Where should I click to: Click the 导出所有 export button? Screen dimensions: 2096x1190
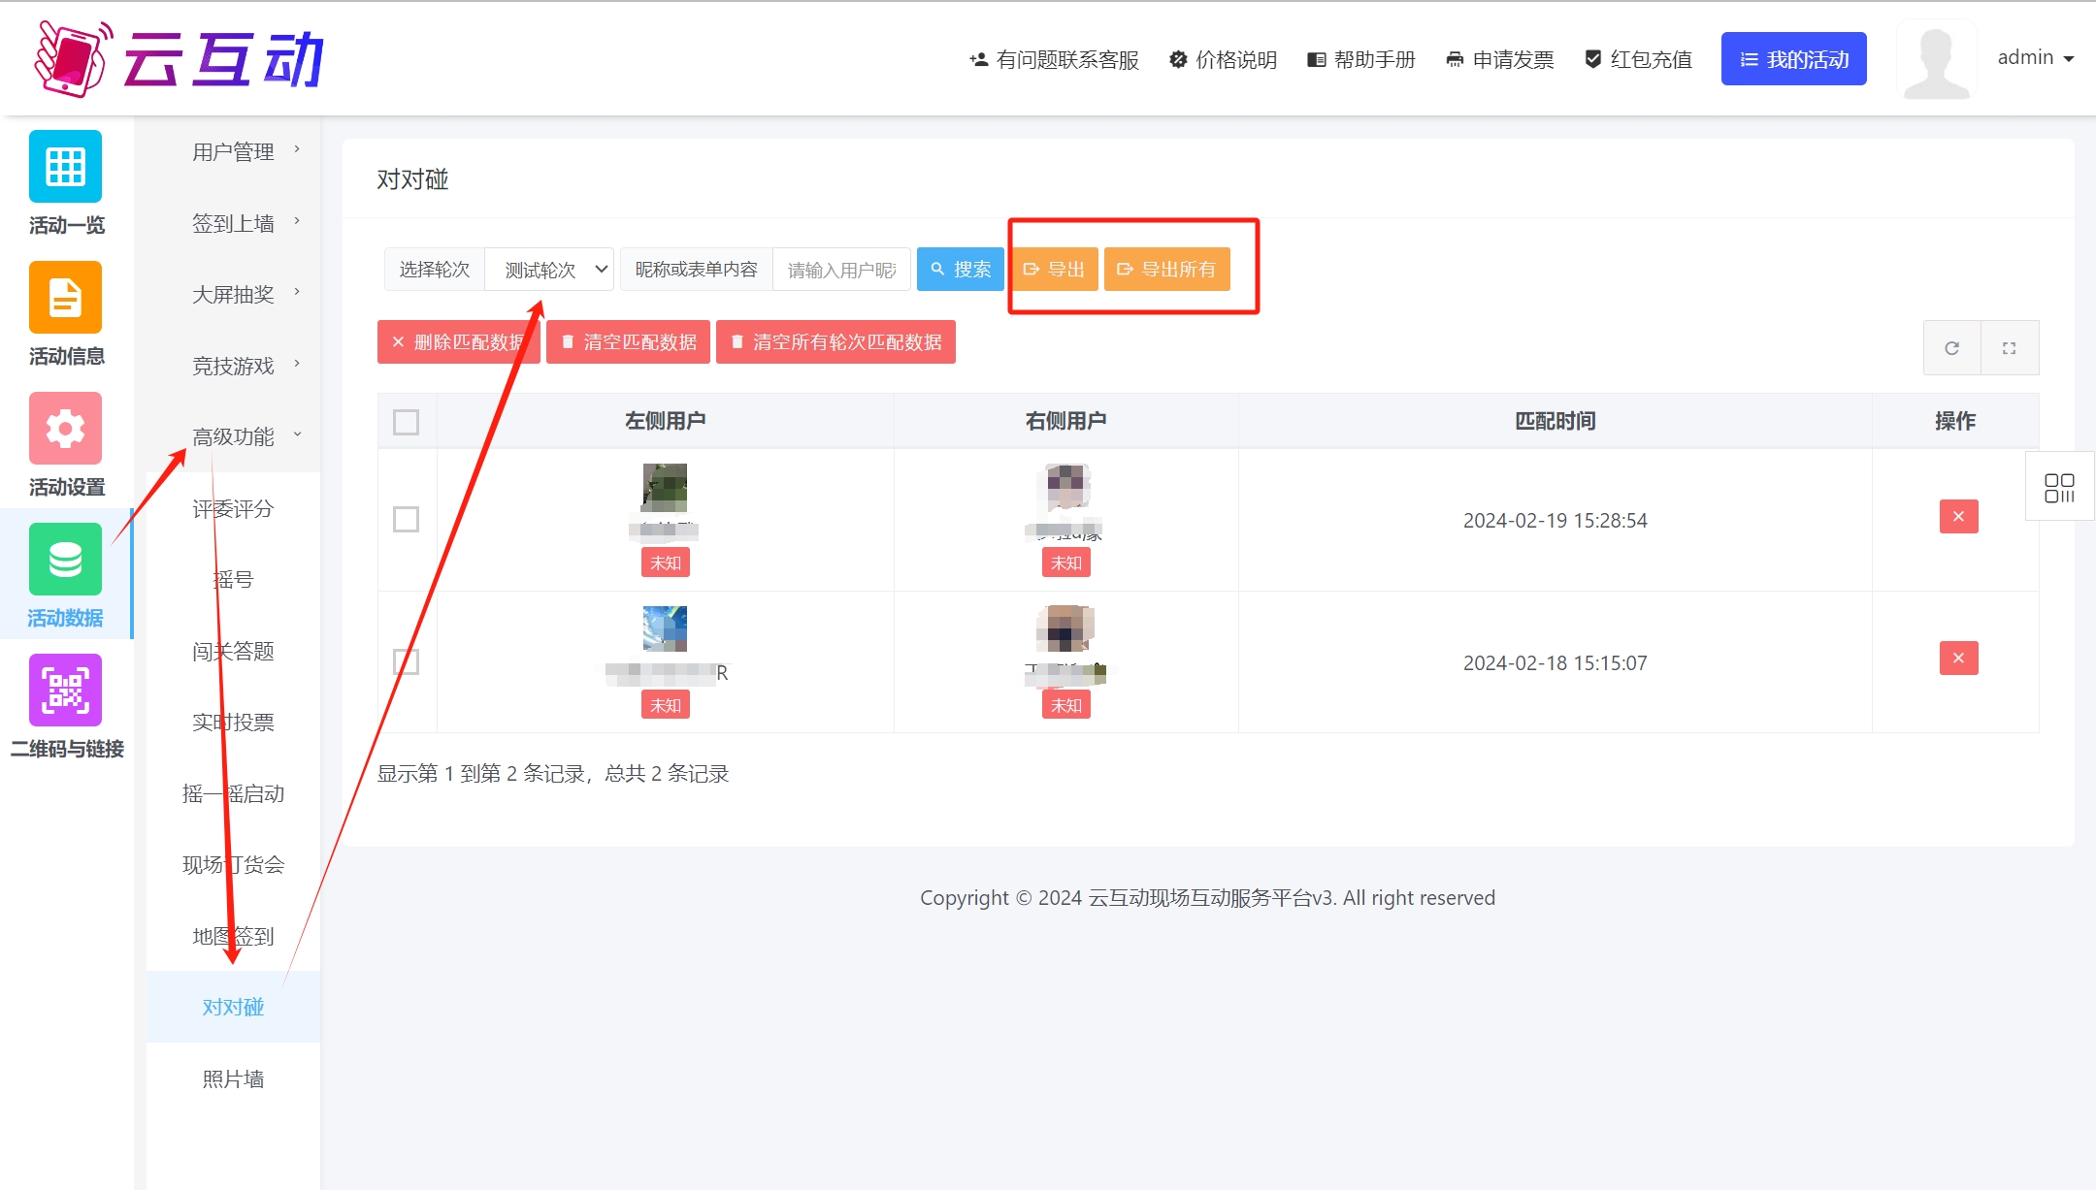tap(1166, 269)
